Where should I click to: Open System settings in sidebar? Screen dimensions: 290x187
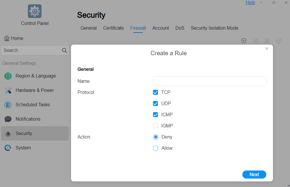point(23,148)
